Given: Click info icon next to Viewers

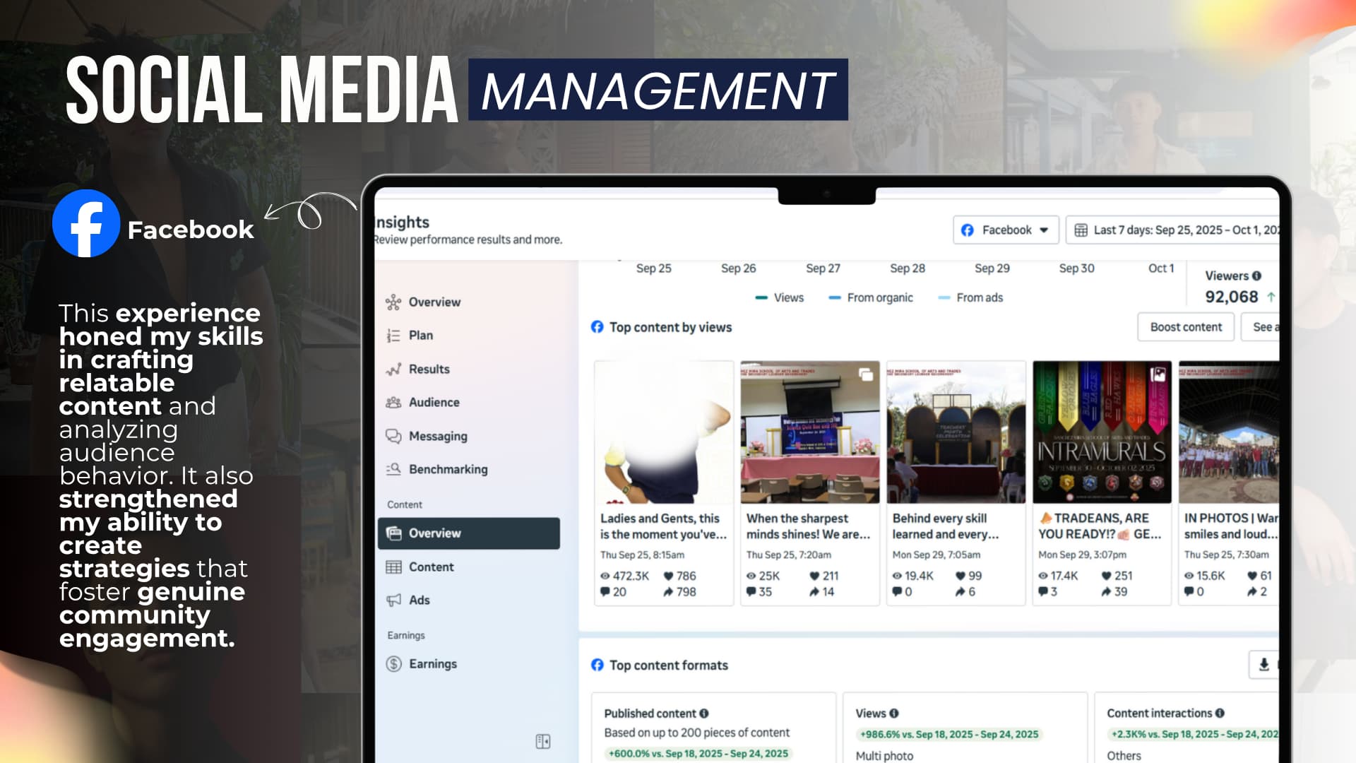Looking at the screenshot, I should pyautogui.click(x=1256, y=276).
